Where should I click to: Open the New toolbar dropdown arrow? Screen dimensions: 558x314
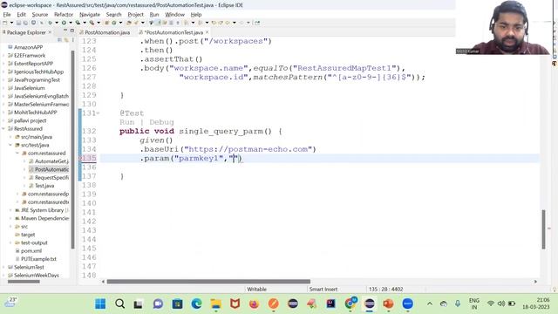[11, 23]
